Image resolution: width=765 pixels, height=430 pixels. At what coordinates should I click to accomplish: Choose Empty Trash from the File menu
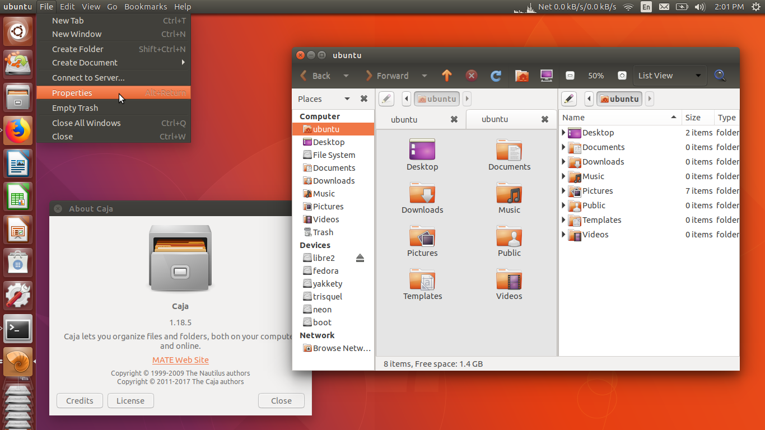(x=114, y=108)
